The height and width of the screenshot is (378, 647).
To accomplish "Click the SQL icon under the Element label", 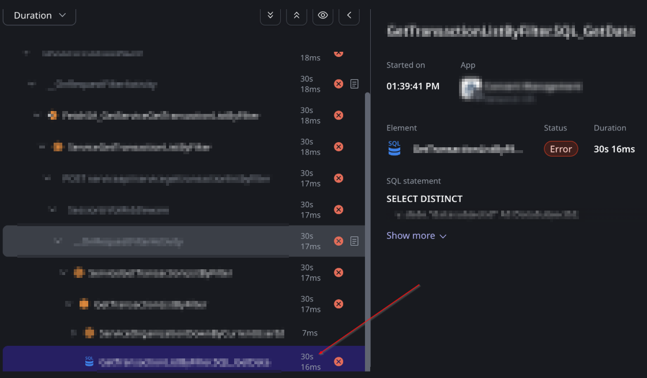I will 394,148.
